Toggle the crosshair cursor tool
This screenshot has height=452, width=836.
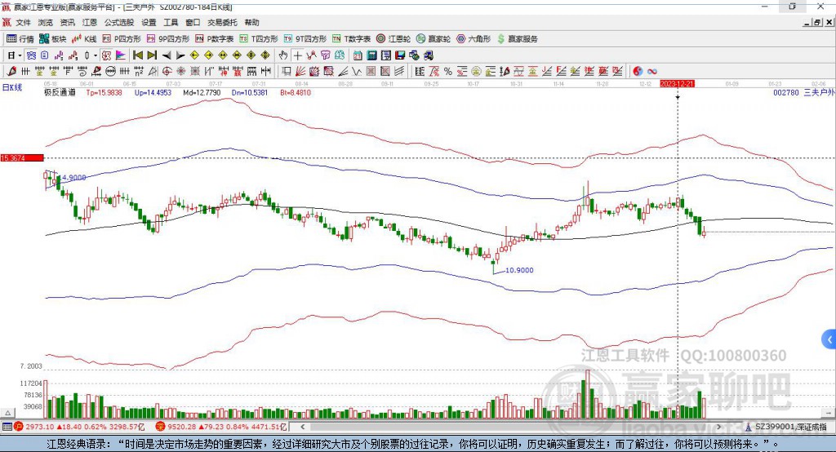297,55
